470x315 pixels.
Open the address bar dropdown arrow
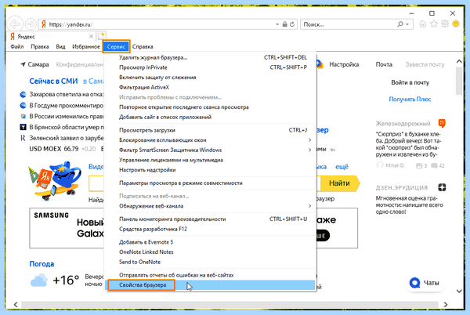[277, 24]
